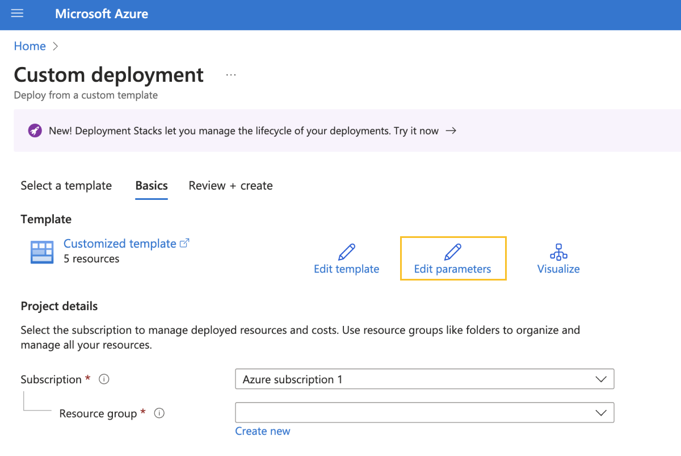Click the Edit parameters pencil icon
Image resolution: width=681 pixels, height=456 pixels.
pos(452,252)
